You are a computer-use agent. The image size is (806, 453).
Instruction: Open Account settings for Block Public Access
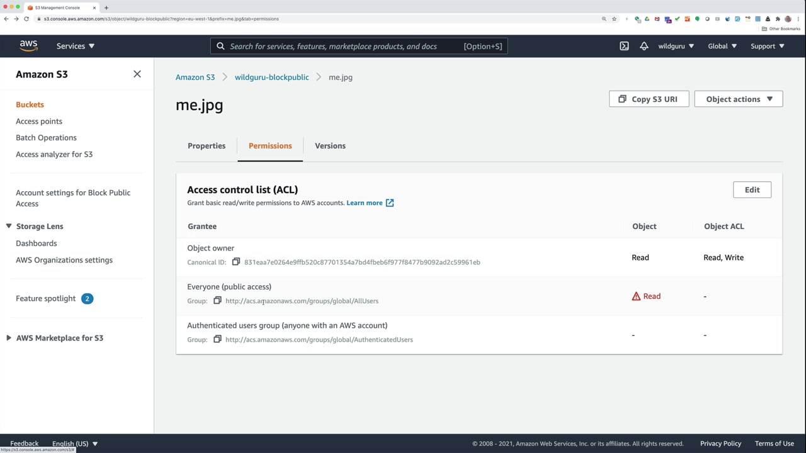[73, 198]
